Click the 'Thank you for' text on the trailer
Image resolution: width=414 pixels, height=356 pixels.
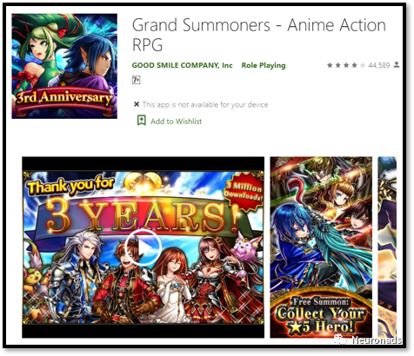[x=70, y=187]
